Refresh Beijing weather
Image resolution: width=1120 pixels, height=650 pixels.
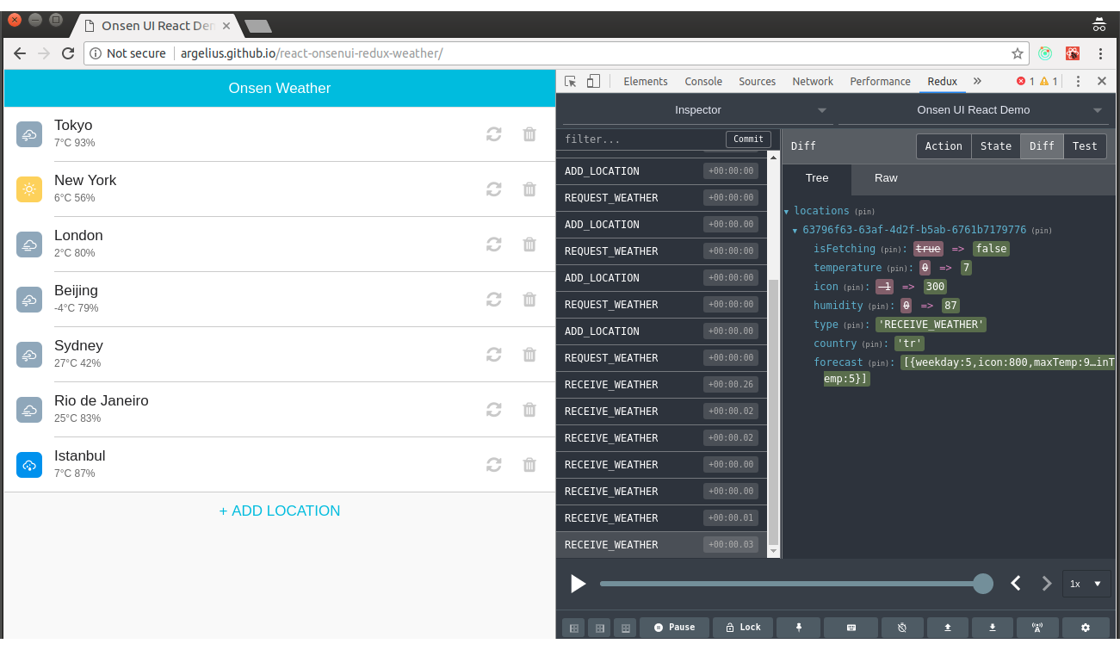click(x=494, y=300)
